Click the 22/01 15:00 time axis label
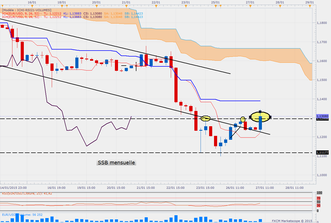 click(175, 187)
